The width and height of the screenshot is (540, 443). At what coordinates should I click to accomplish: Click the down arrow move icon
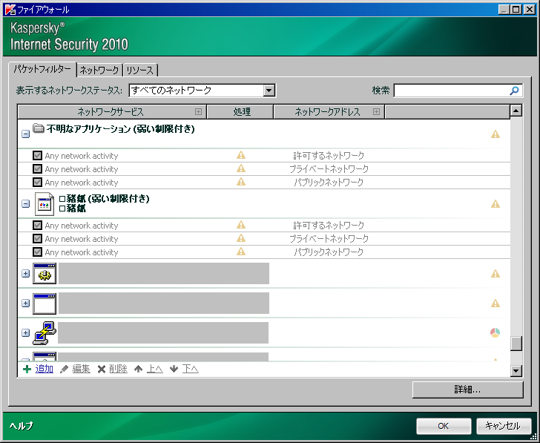pyautogui.click(x=174, y=370)
